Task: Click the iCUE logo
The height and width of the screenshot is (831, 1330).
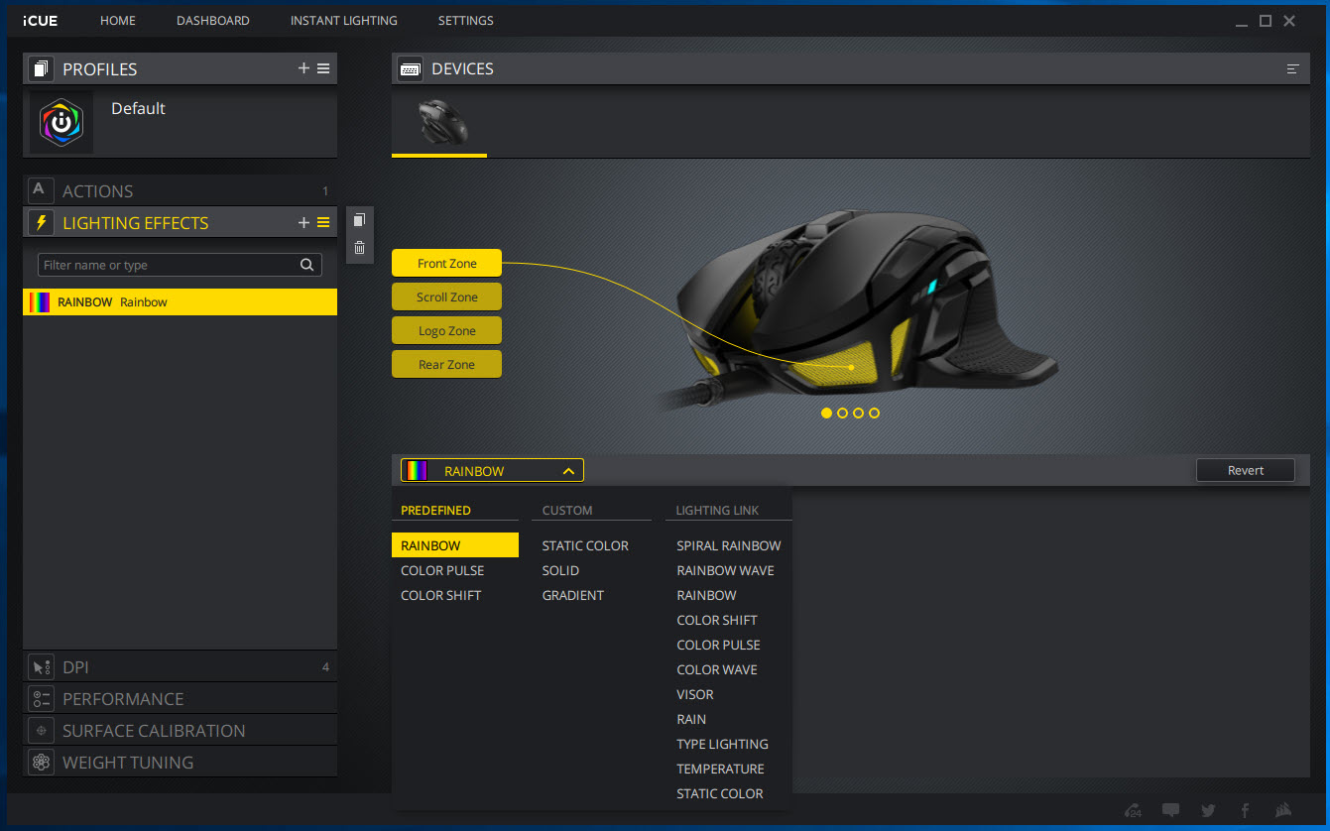Action: click(41, 21)
